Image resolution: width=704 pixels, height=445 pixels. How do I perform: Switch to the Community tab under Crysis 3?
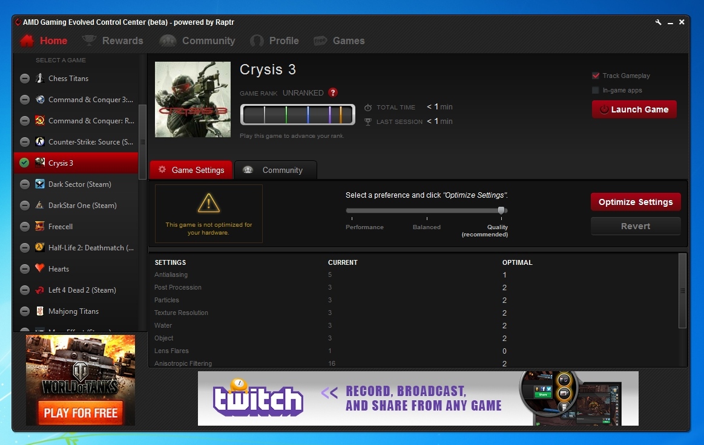coord(275,170)
